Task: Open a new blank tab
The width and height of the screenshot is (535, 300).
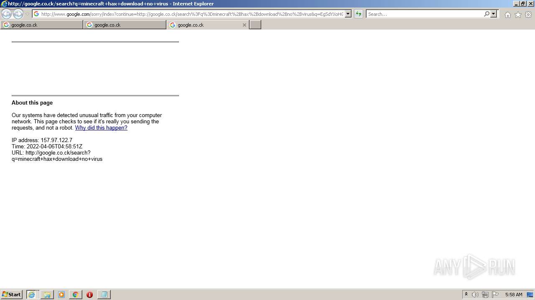Action: pyautogui.click(x=255, y=25)
